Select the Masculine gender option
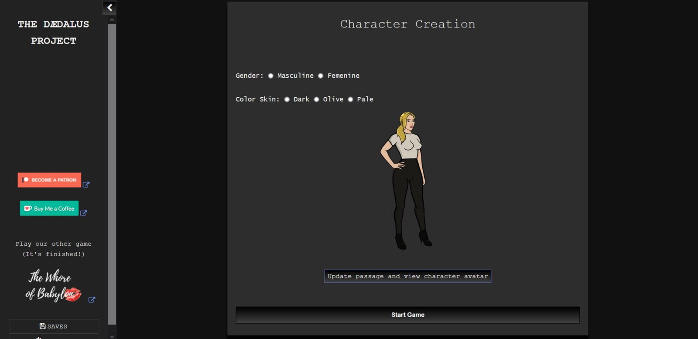The height and width of the screenshot is (339, 698). pos(270,76)
